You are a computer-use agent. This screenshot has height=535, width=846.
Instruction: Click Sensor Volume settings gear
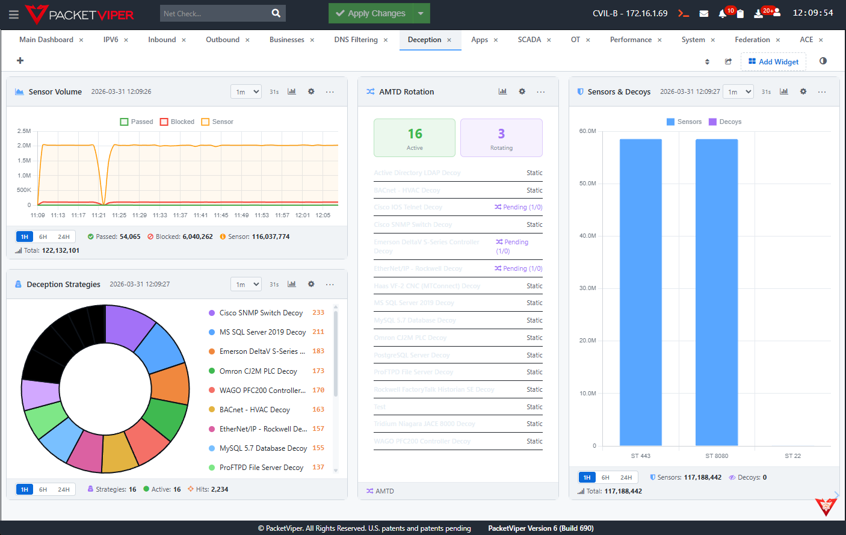pos(311,91)
